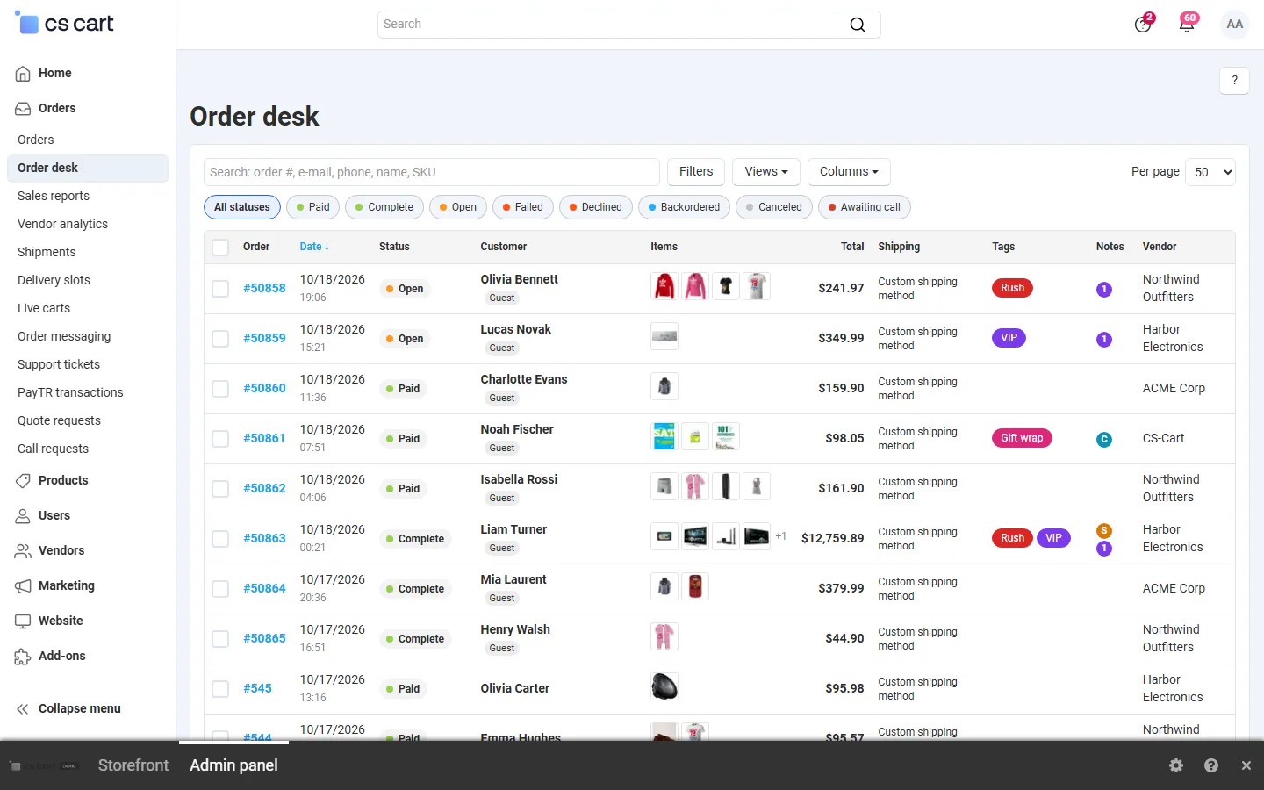Click the question mark help button below the avatar

[1235, 80]
